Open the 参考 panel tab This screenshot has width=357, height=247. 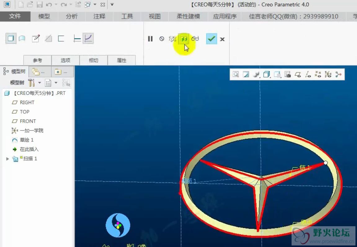coord(38,60)
